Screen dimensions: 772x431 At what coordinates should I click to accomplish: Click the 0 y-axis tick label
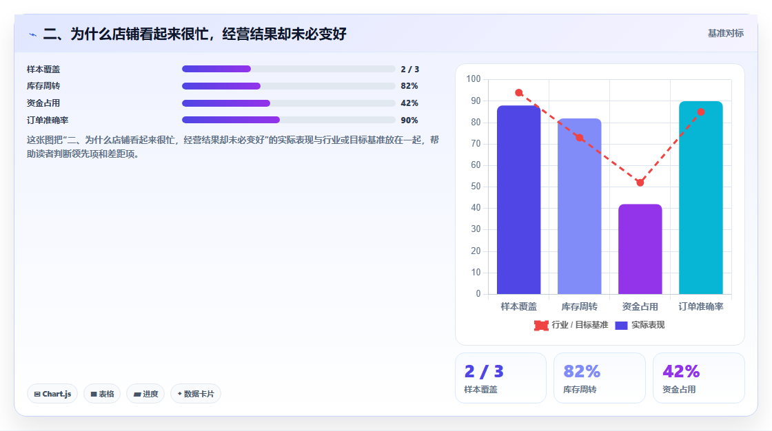478,294
